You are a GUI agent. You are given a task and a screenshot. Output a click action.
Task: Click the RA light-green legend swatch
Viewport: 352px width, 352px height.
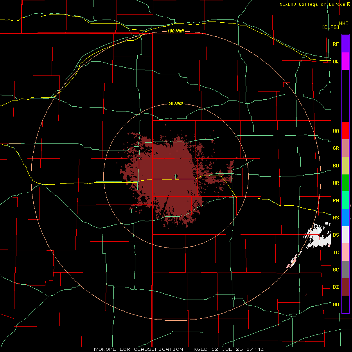345,200
